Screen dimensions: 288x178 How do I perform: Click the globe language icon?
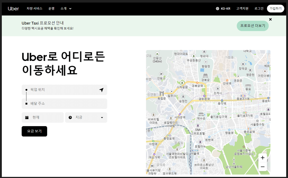point(217,8)
